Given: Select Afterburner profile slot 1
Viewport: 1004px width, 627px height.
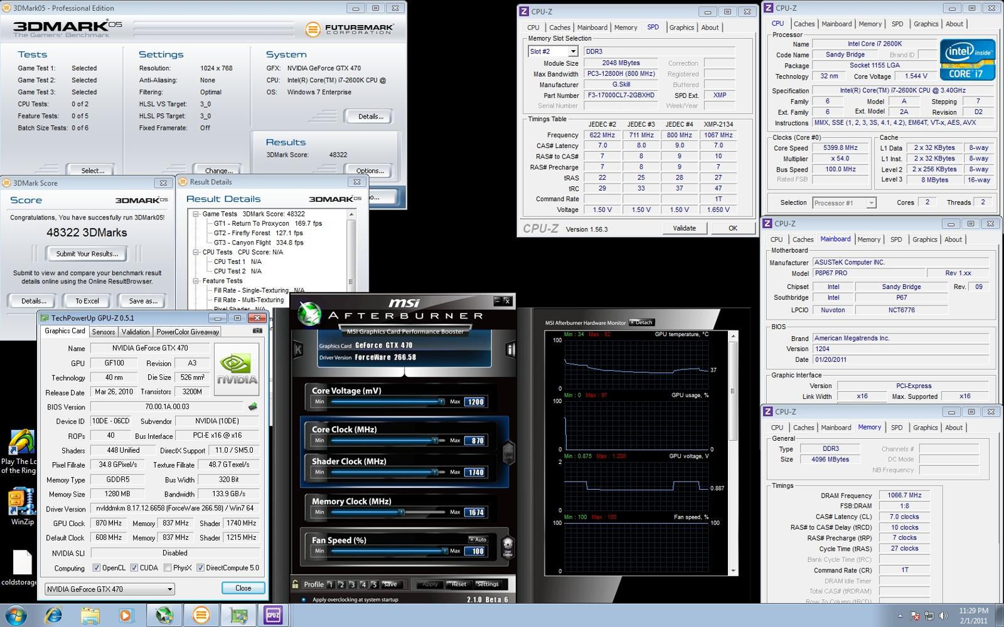Looking at the screenshot, I should 331,584.
